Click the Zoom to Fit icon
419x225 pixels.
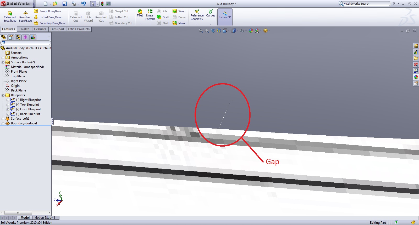201,31
